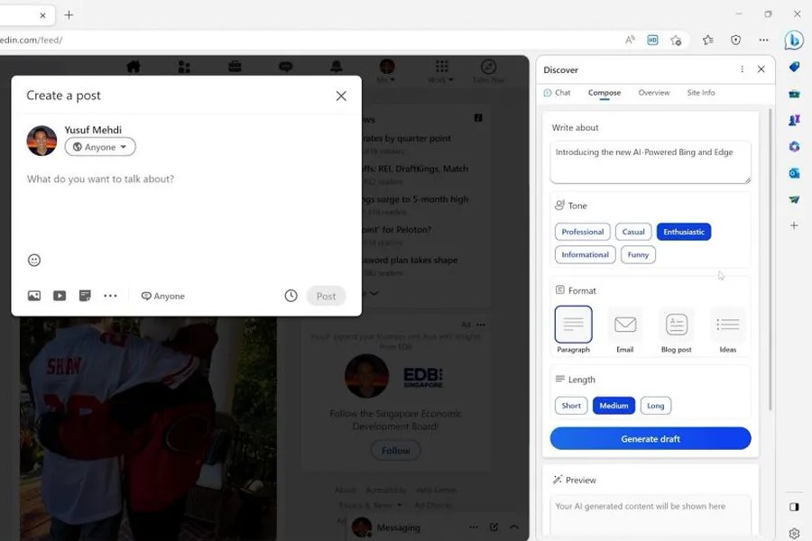Choose the Short length option

pos(571,406)
